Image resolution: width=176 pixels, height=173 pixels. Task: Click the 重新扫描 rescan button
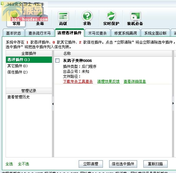[x=155, y=164]
